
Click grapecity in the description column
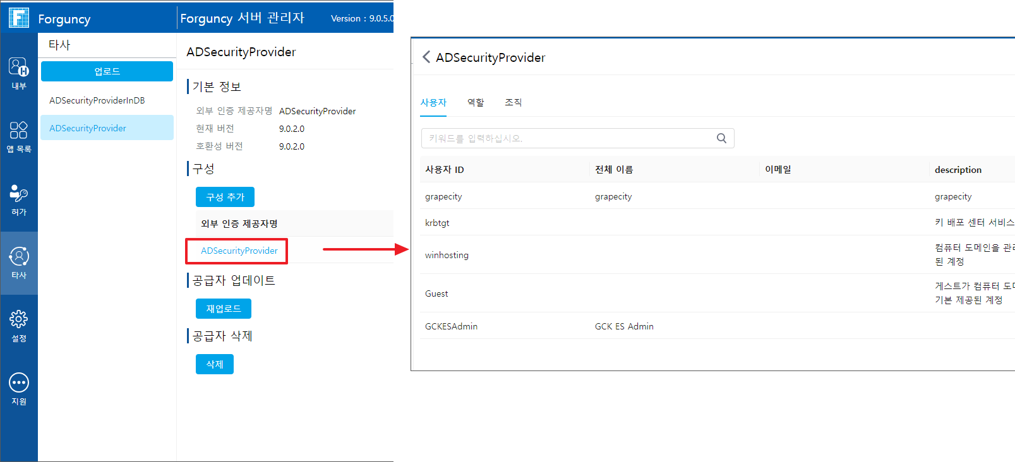(x=953, y=196)
